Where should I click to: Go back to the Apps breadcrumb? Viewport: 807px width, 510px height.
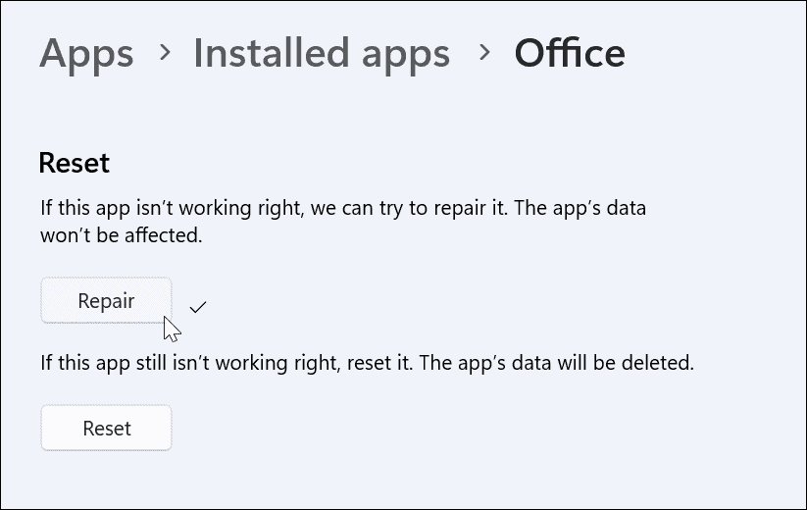(86, 53)
